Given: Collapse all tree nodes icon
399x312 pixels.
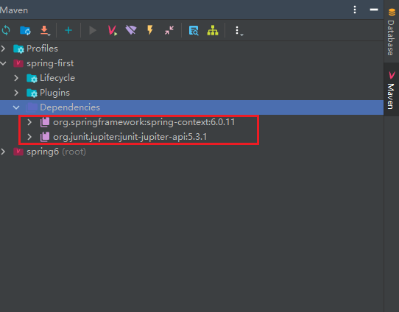Looking at the screenshot, I should (x=169, y=30).
